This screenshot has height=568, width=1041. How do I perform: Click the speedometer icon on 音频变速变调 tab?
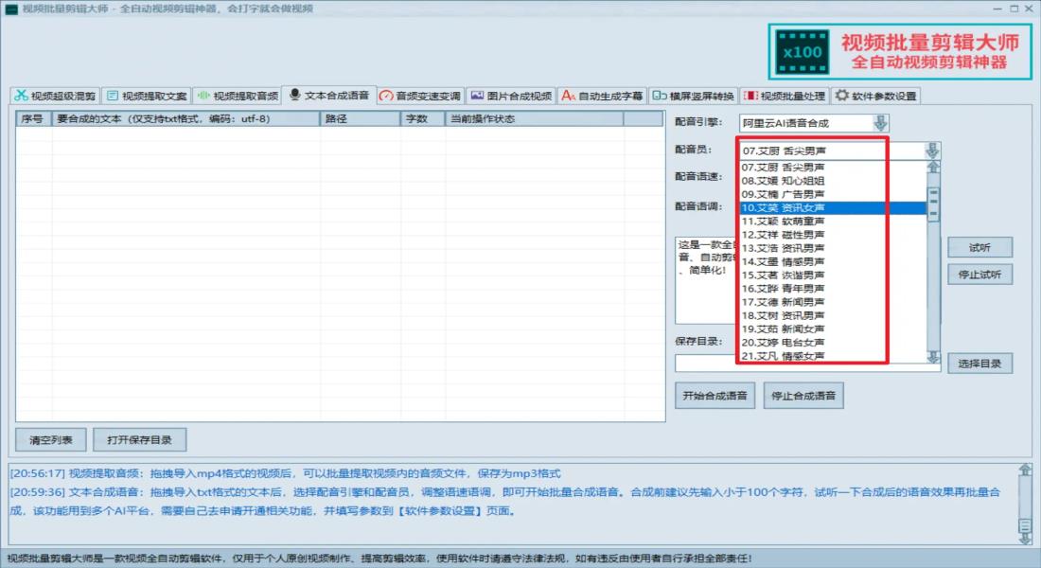[x=386, y=96]
